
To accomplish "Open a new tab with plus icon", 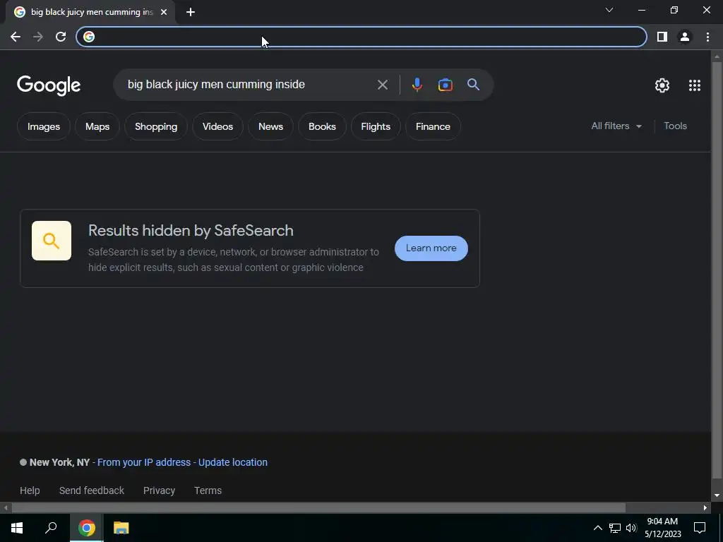I will [191, 13].
